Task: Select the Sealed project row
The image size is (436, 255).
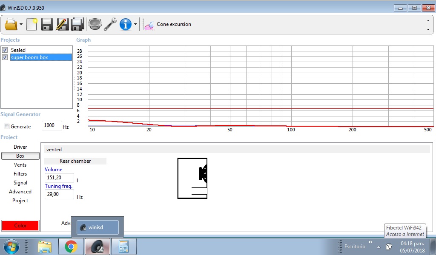Action: point(41,50)
